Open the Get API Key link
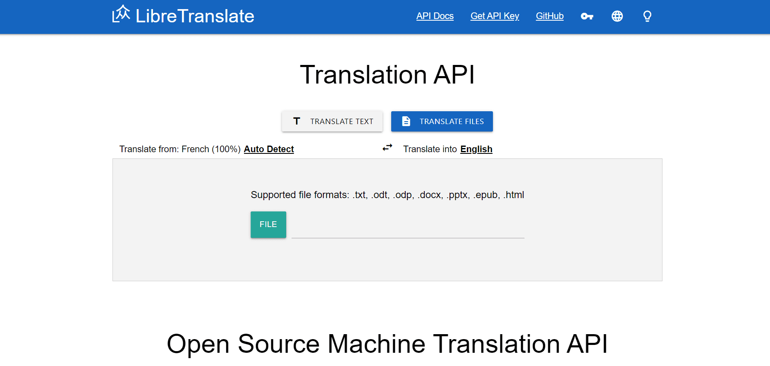The height and width of the screenshot is (366, 770). 495,16
